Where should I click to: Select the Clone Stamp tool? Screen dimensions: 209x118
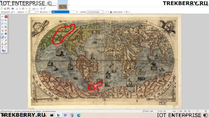[x=2, y=44]
